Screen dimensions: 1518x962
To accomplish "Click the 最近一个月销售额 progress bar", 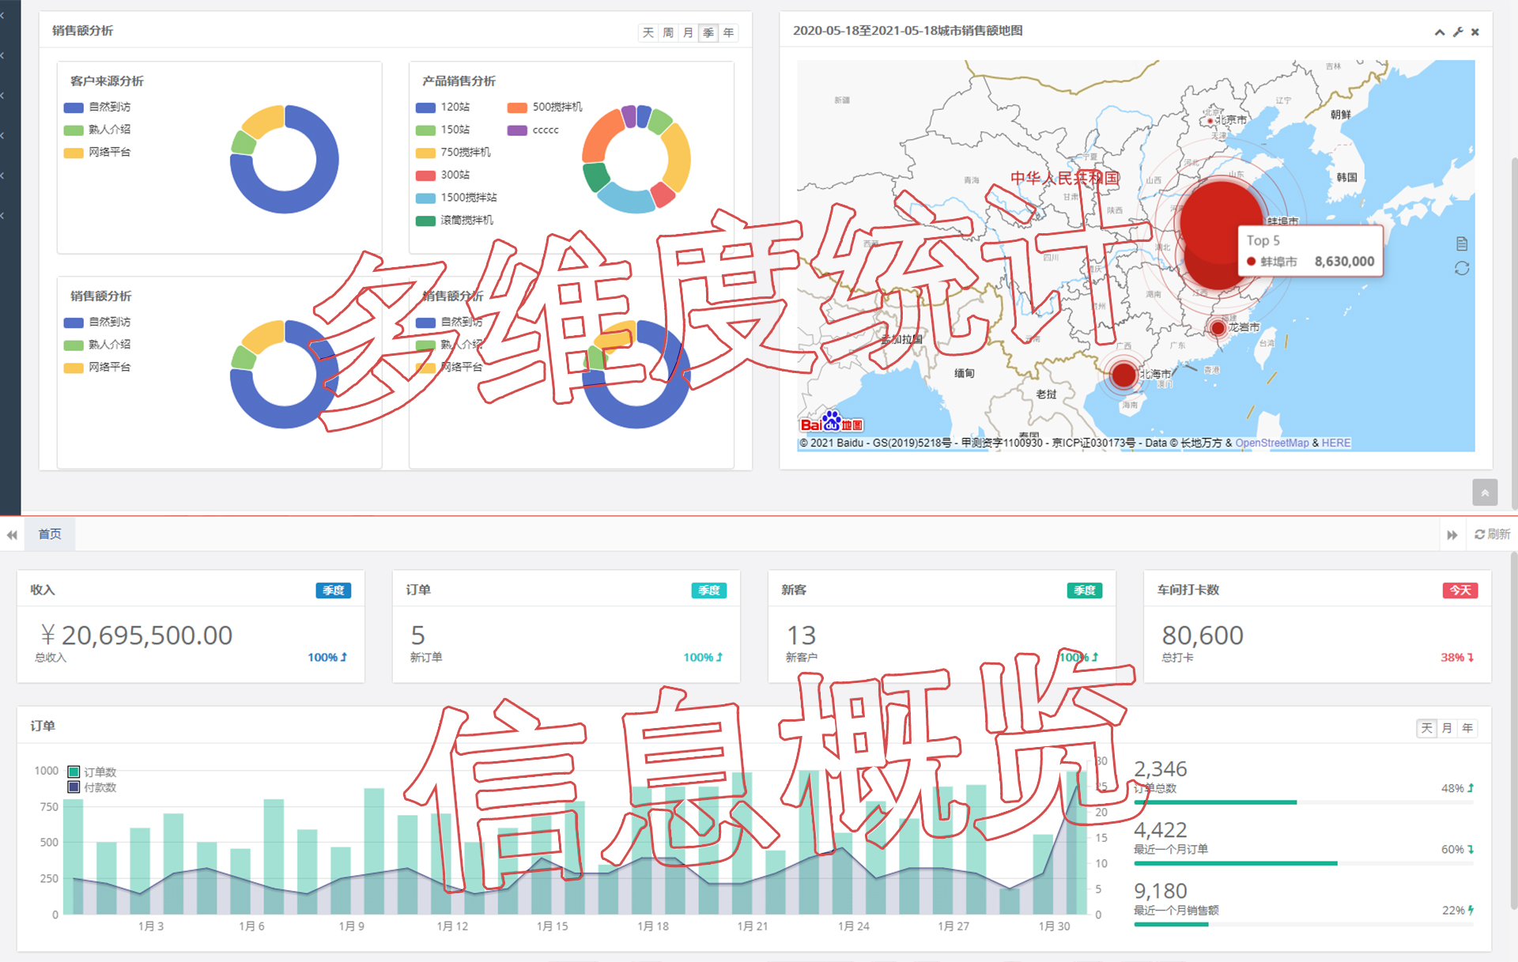I will click(1304, 924).
